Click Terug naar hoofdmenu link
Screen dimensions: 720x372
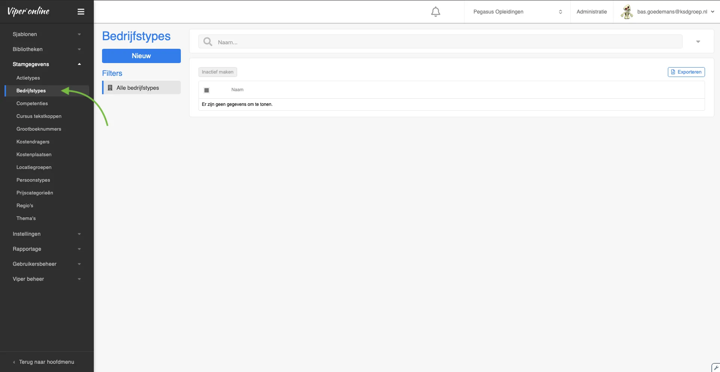pyautogui.click(x=47, y=362)
